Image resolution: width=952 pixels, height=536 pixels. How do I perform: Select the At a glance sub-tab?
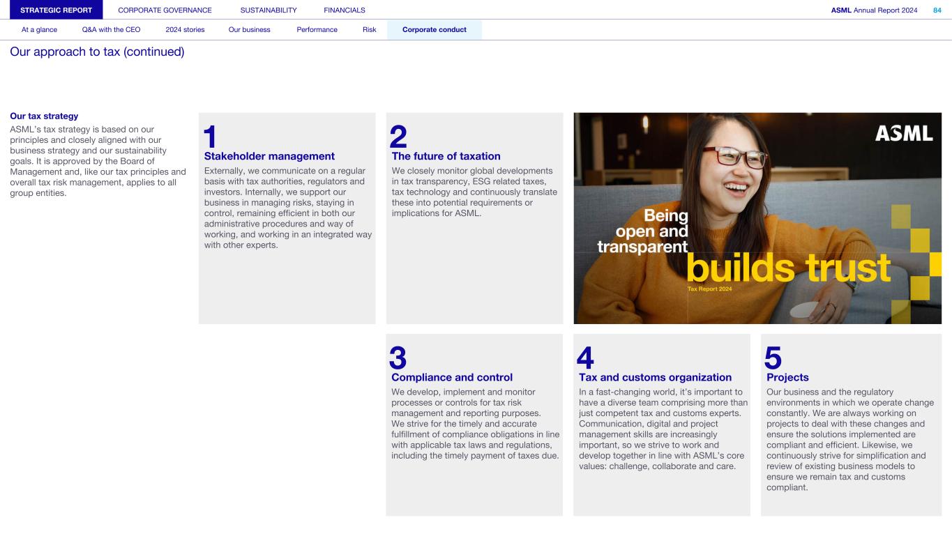click(40, 30)
